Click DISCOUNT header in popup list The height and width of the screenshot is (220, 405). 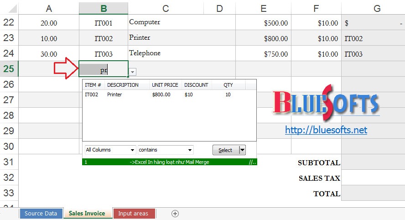point(197,85)
